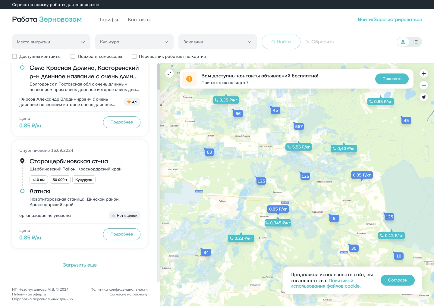Switch to map view mode

403,42
